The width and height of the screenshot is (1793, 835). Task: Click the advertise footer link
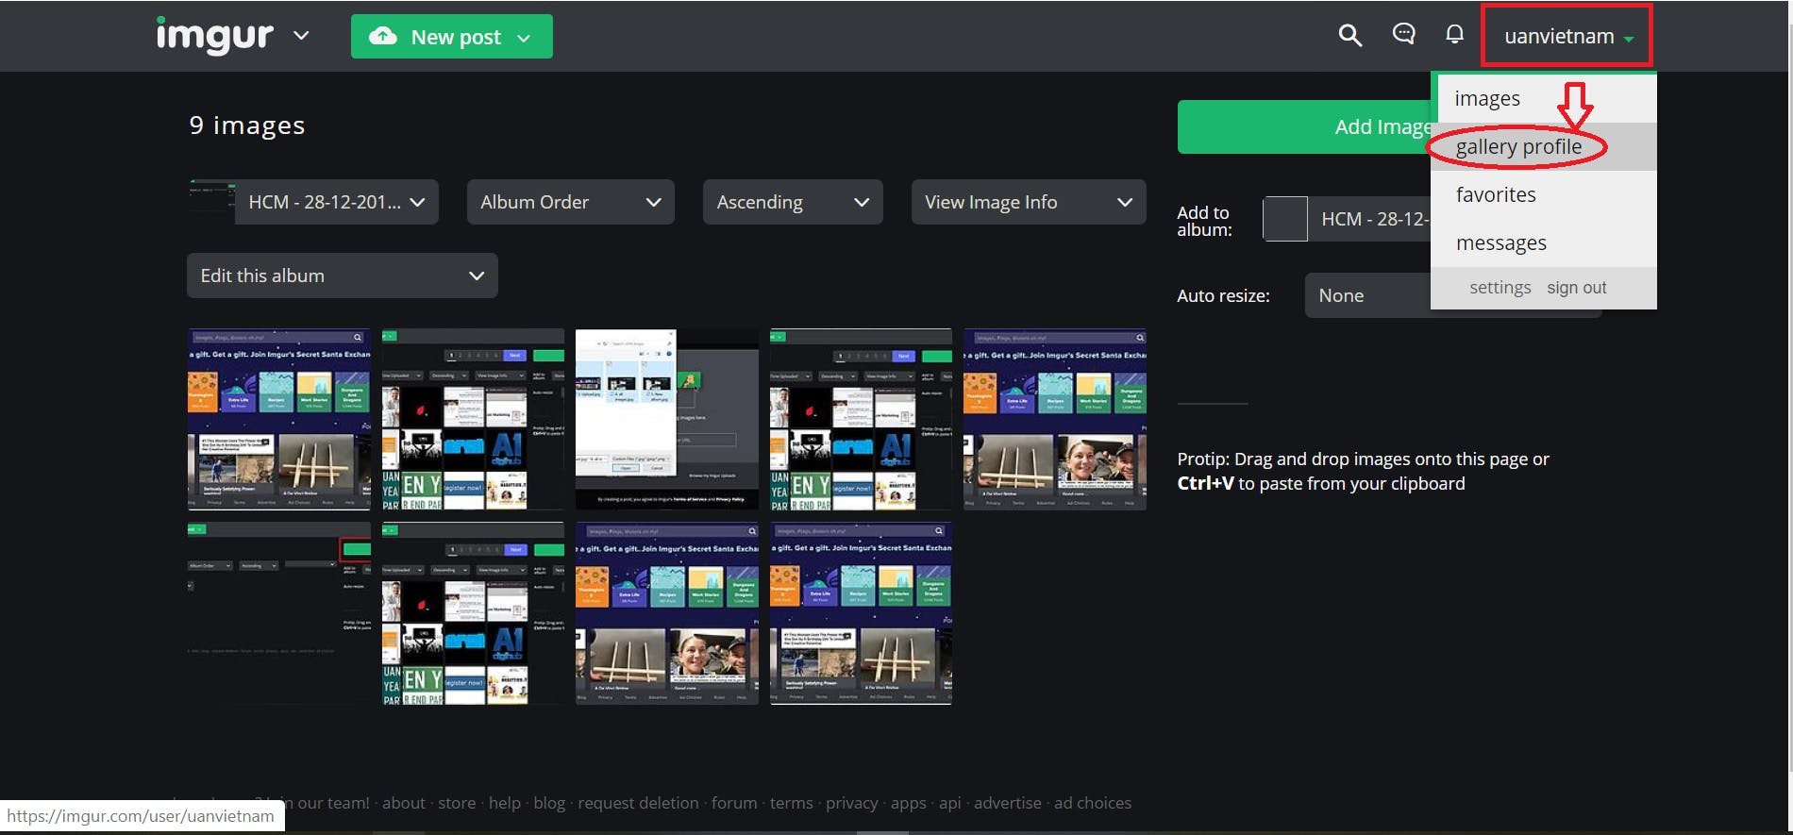point(1008,803)
